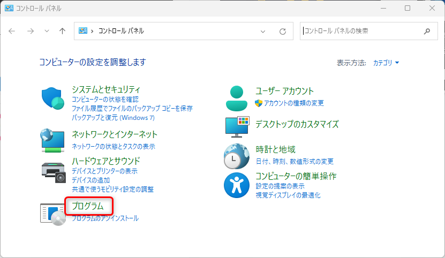The image size is (445, 258).
Task: Click the up arrow navigation button
Action: coord(62,31)
